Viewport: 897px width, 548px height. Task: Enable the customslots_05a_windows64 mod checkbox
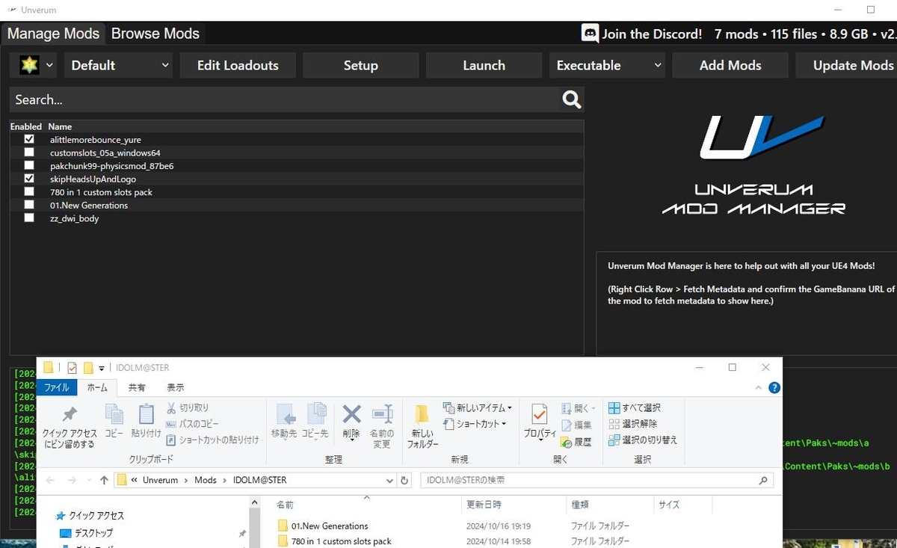pos(29,153)
